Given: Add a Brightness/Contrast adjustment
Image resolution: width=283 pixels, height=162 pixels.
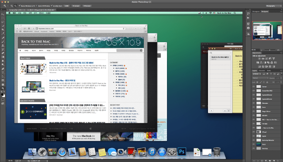Looking at the screenshot, I should pos(259,59).
